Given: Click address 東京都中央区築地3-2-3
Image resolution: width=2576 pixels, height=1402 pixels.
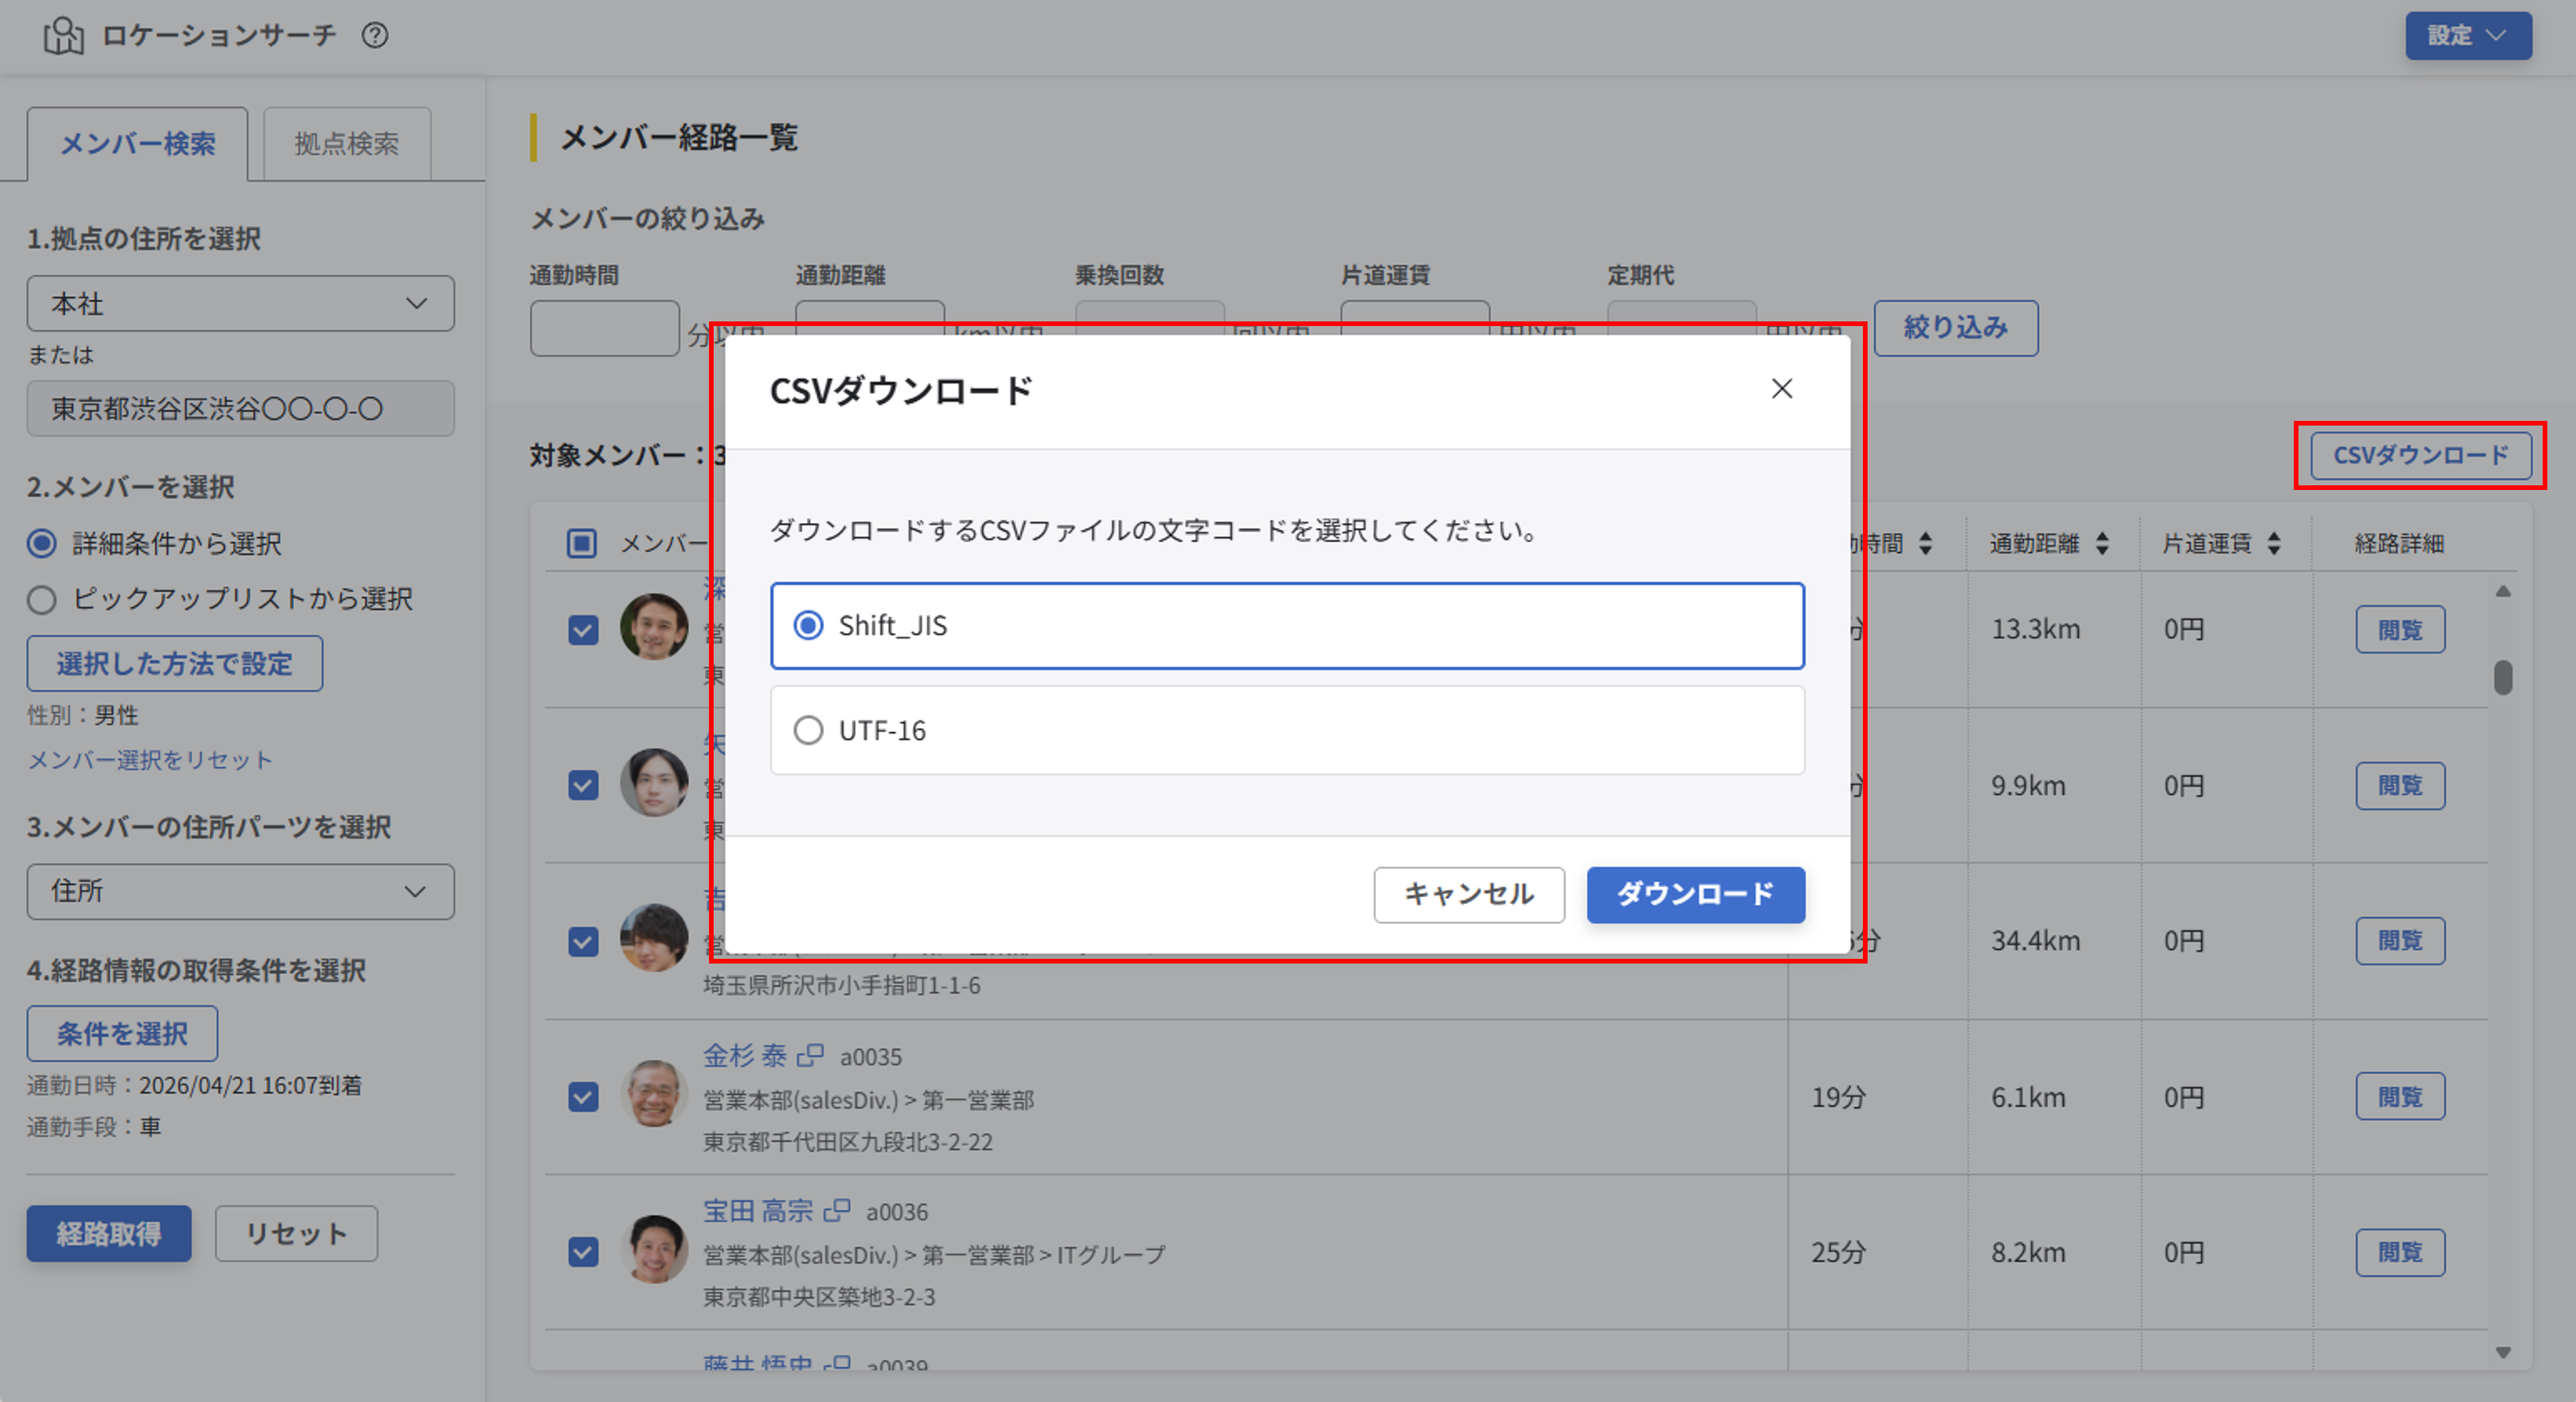Looking at the screenshot, I should [819, 1297].
